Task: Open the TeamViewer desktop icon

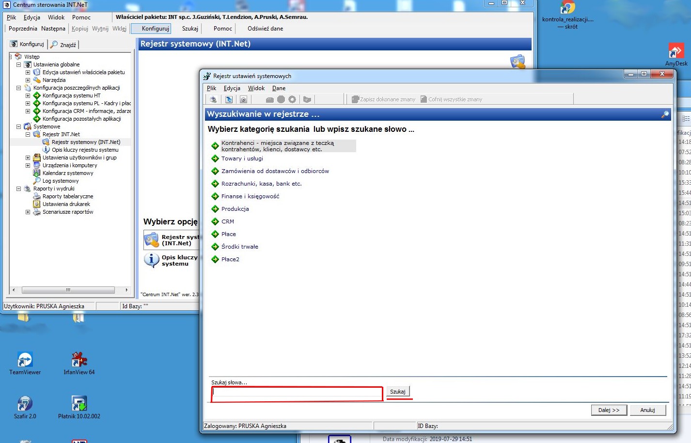Action: (x=25, y=364)
